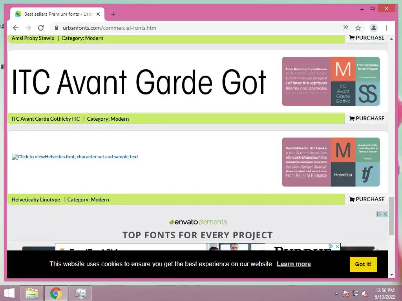Purchase ITC Avant Garde Gothic font
This screenshot has width=402, height=301.
coord(367,118)
